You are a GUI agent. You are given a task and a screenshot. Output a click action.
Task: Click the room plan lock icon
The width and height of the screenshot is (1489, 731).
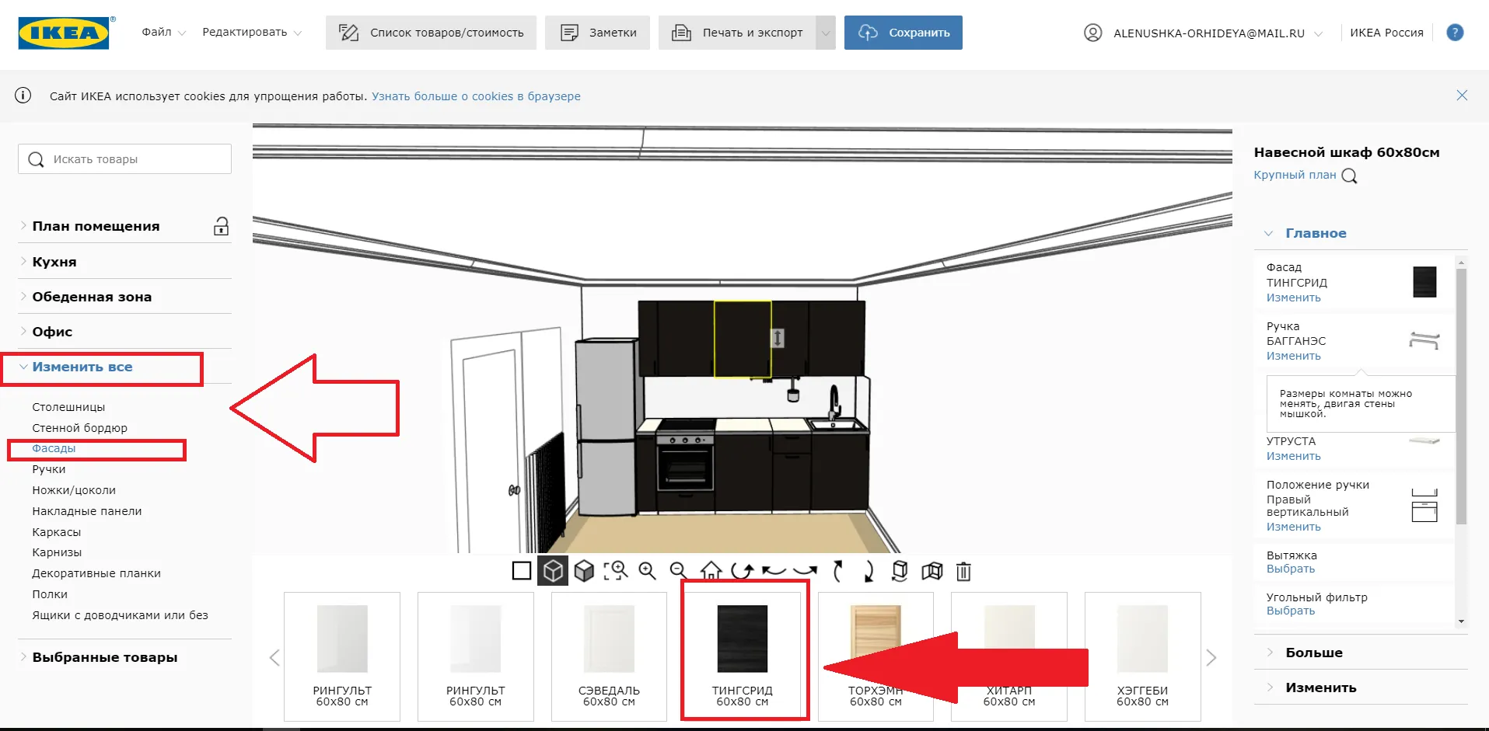[x=222, y=226]
